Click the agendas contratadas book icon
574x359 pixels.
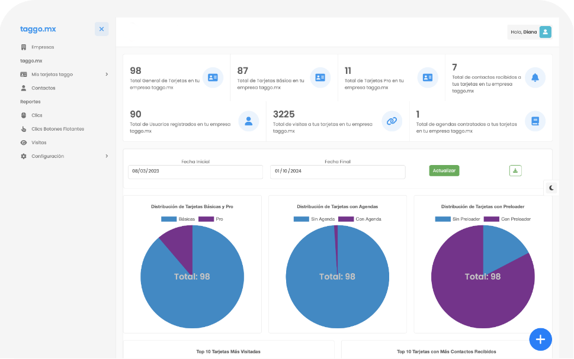[x=535, y=121]
